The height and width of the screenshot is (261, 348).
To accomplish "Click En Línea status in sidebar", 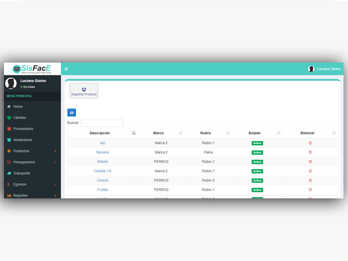I will (27, 87).
